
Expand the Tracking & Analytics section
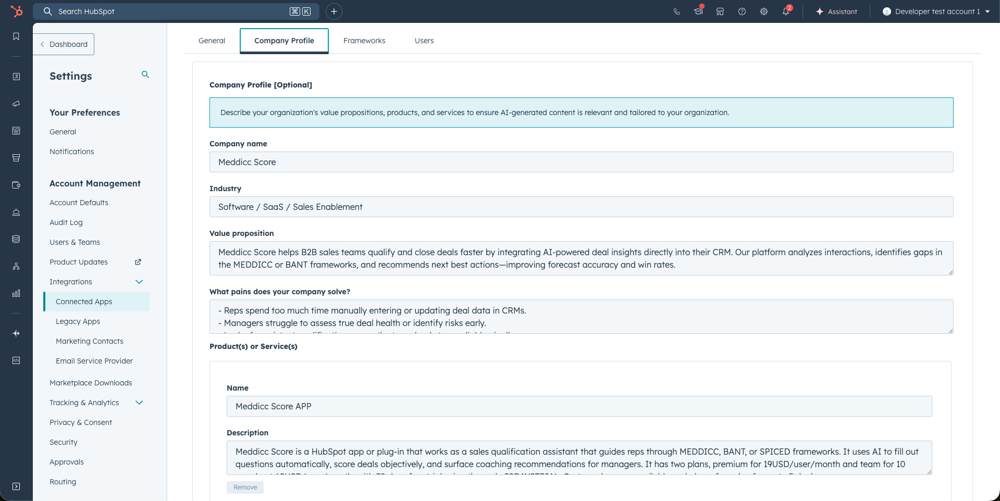click(139, 403)
